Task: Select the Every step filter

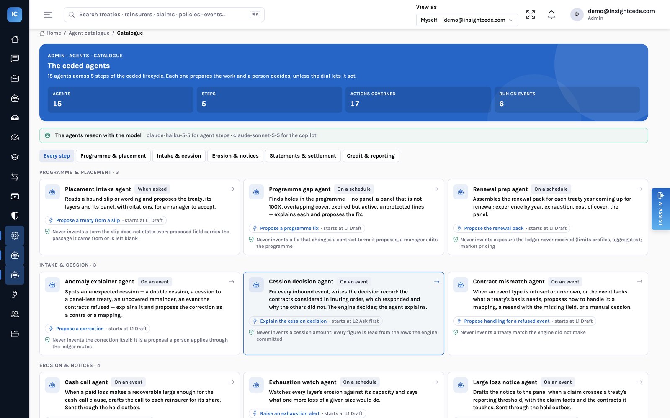Action: point(57,156)
